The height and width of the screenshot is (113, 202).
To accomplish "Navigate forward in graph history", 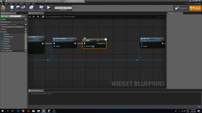I will [x=38, y=17].
